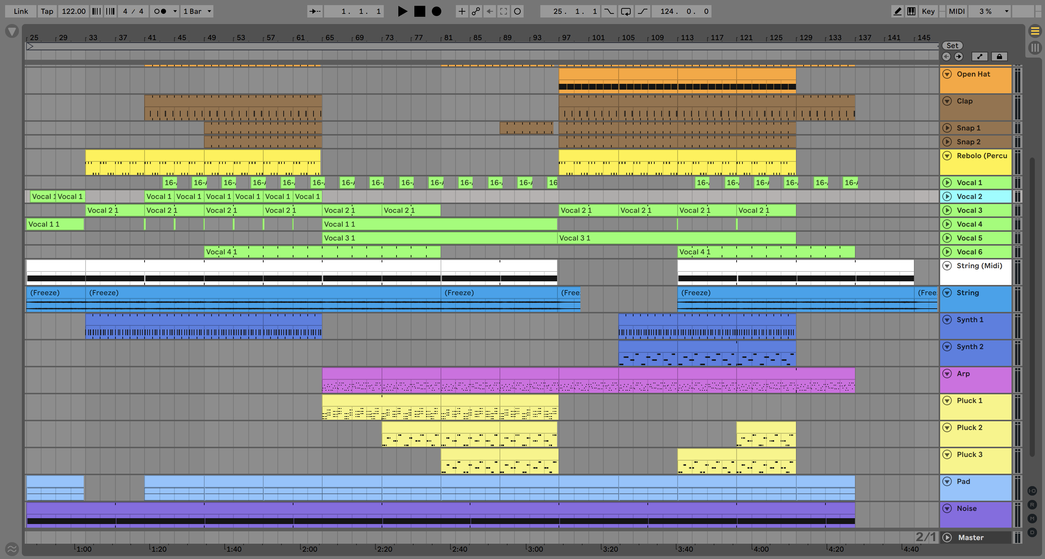
Task: Click the Automation Arm icon
Action: pos(476,11)
